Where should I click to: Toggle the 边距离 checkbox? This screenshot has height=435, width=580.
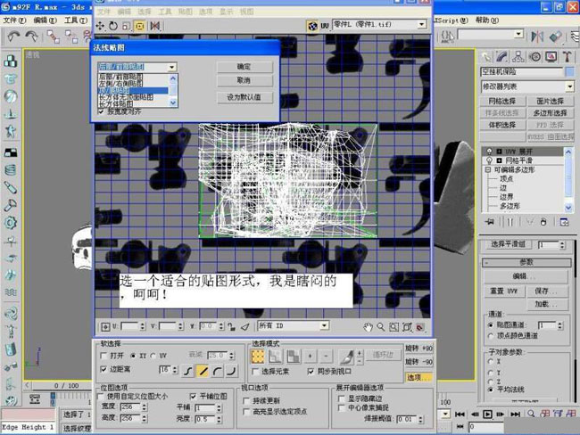104,369
